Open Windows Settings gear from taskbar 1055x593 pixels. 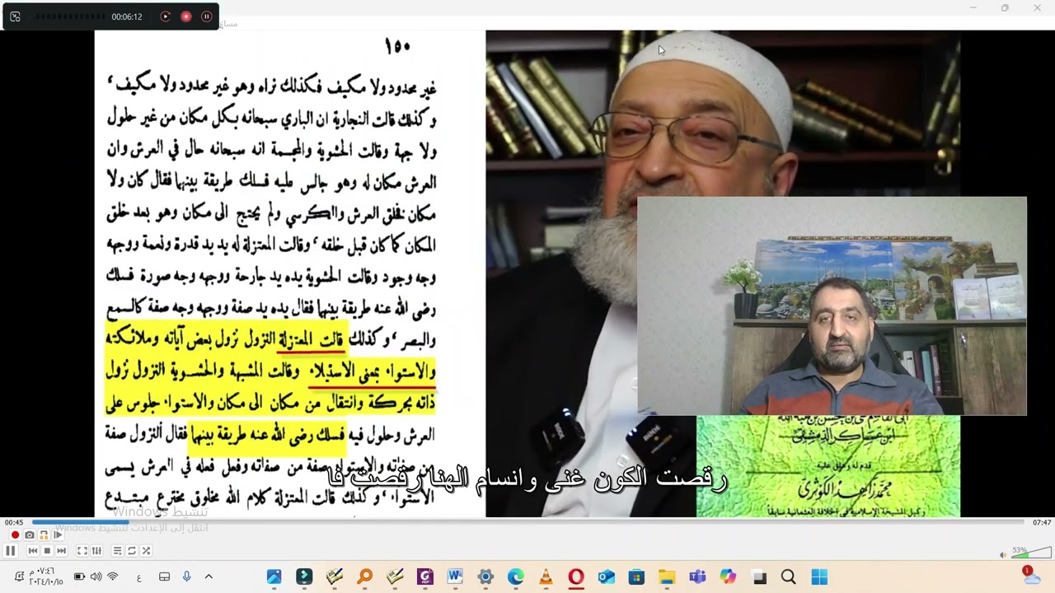tap(485, 577)
